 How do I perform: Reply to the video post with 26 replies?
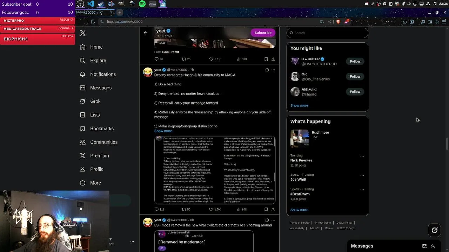tap(159, 59)
